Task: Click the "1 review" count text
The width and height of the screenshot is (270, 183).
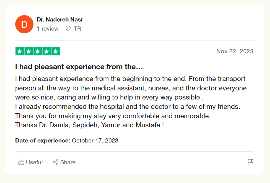Action: pyautogui.click(x=48, y=29)
